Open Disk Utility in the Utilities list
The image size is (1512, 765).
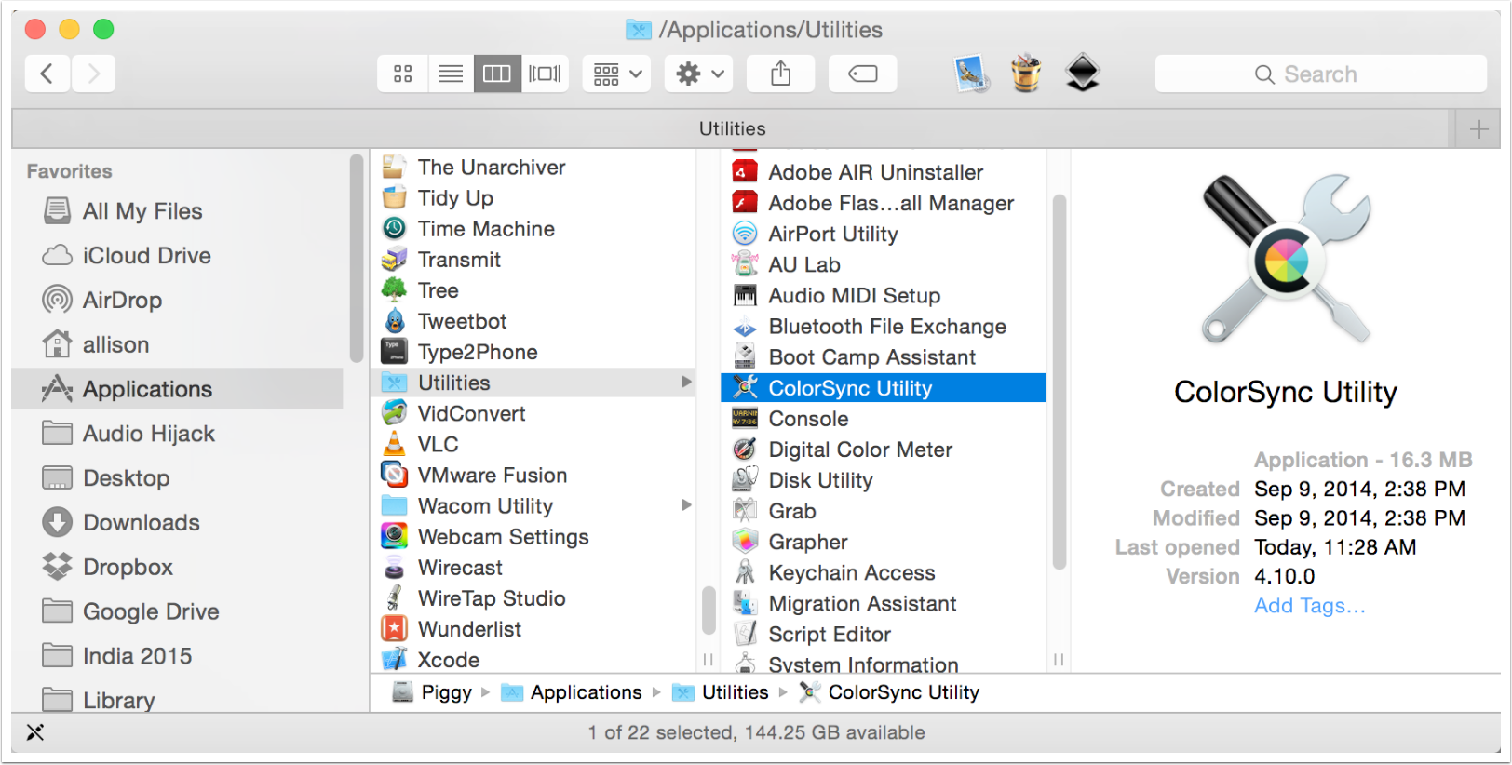(820, 480)
